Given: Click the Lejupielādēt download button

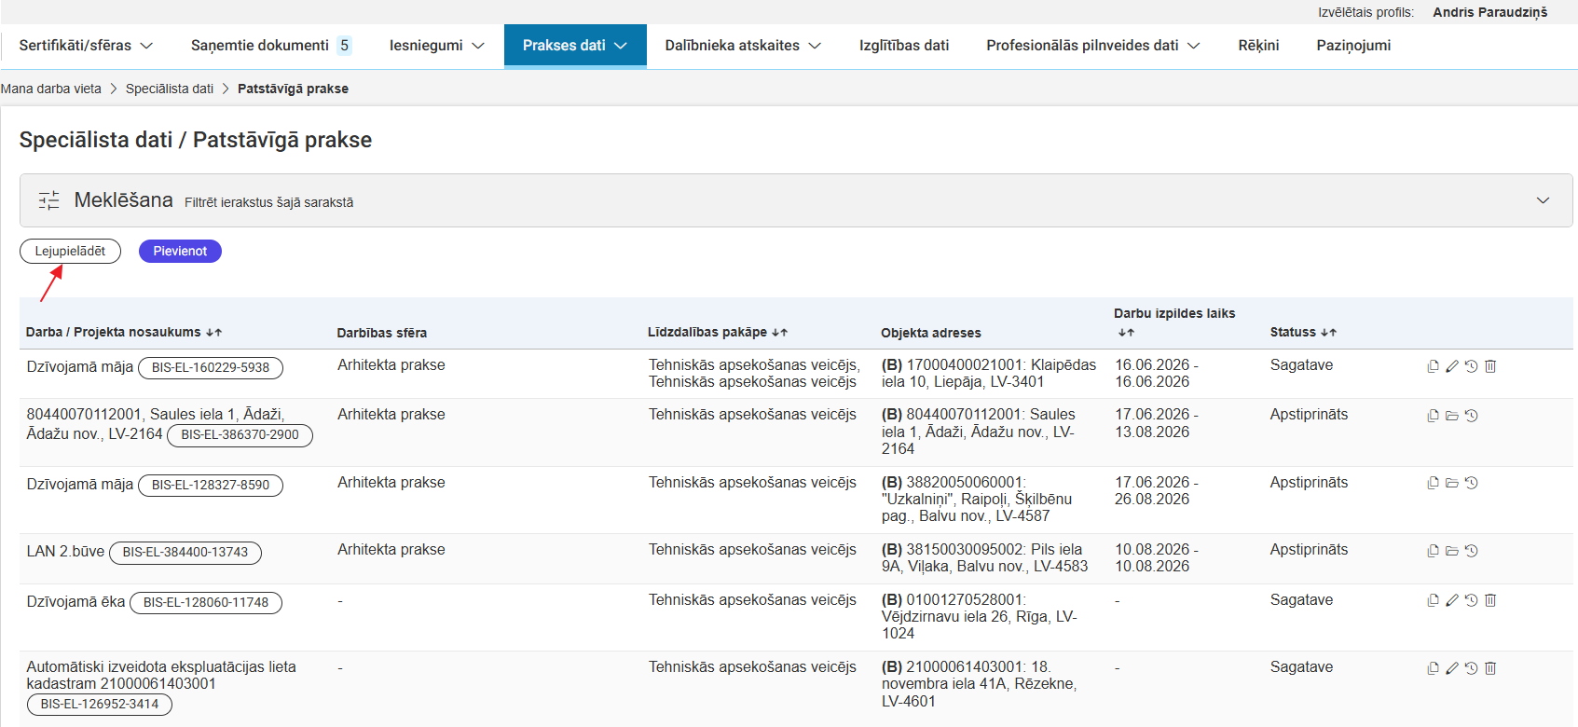Looking at the screenshot, I should [x=70, y=252].
